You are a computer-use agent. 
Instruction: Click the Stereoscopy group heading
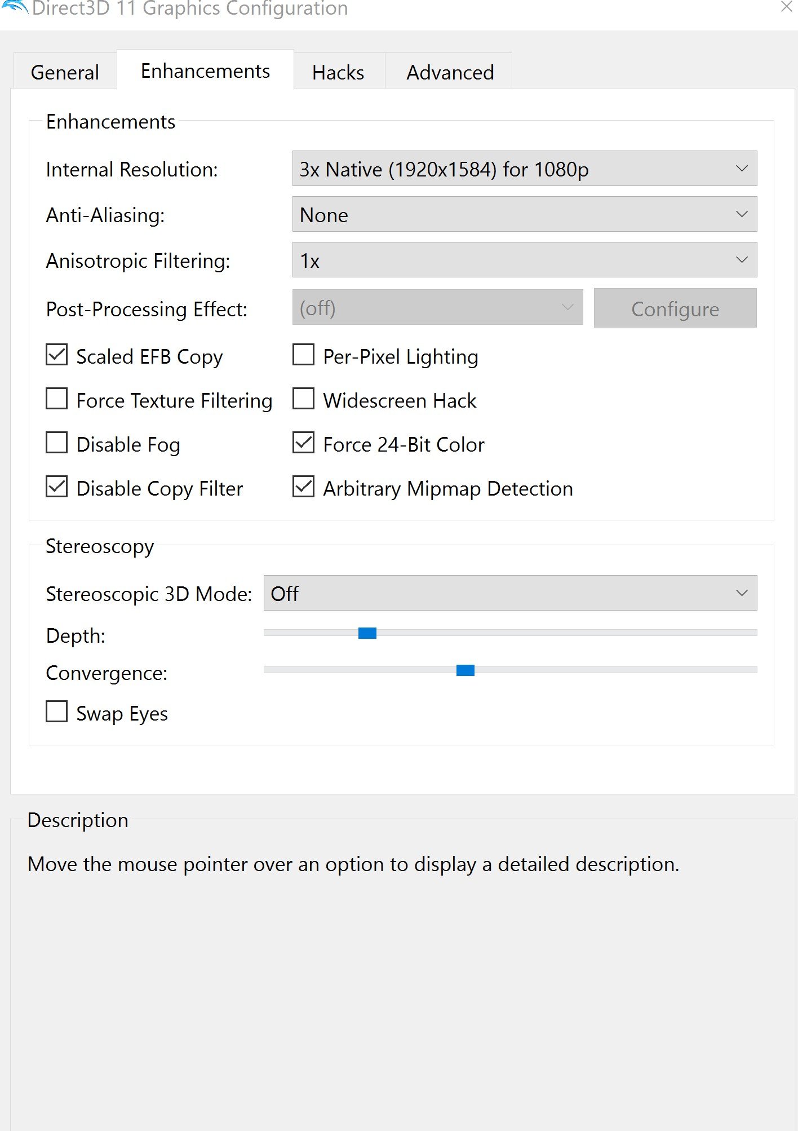(x=100, y=547)
